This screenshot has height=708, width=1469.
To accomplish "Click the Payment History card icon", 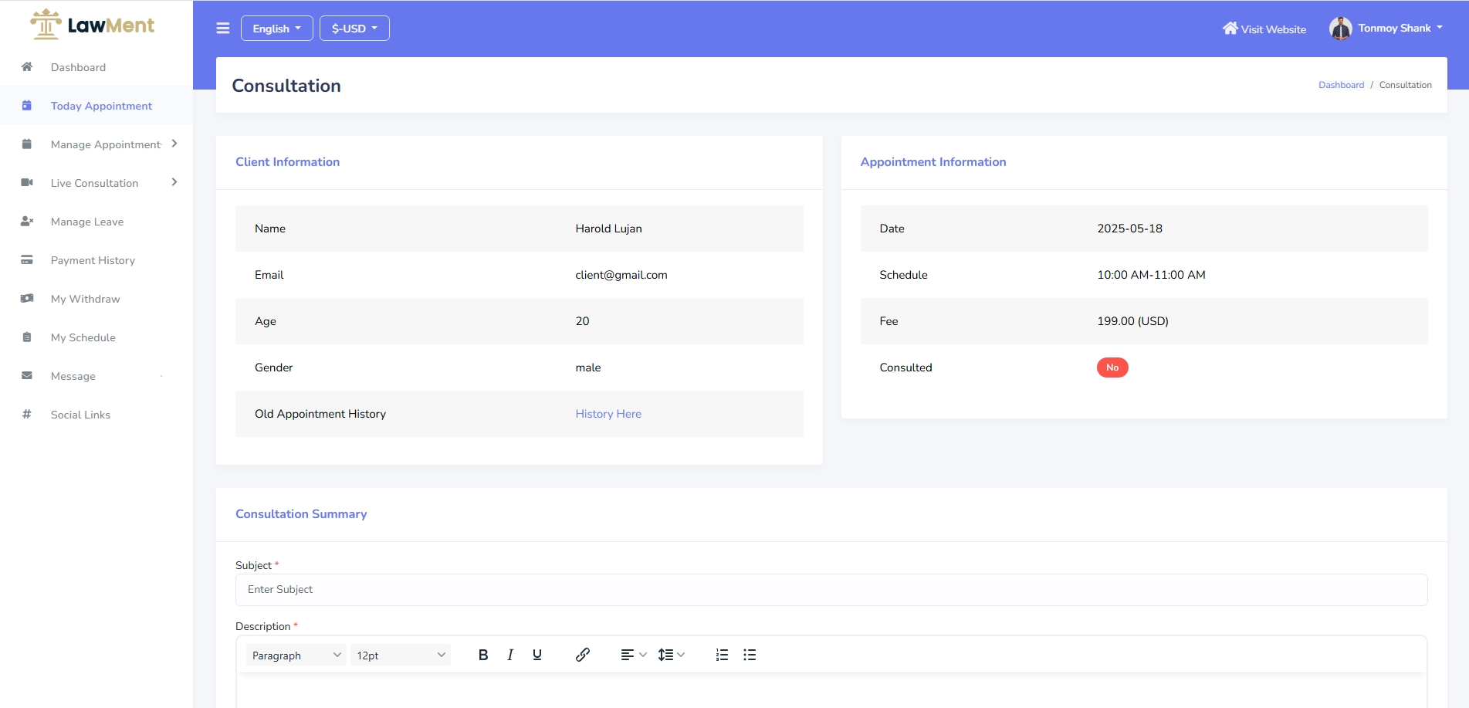I will coord(27,260).
